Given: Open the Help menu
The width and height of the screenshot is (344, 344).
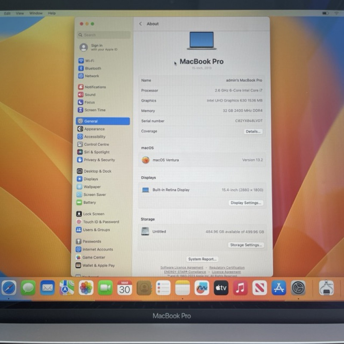Looking at the screenshot, I should (x=52, y=13).
